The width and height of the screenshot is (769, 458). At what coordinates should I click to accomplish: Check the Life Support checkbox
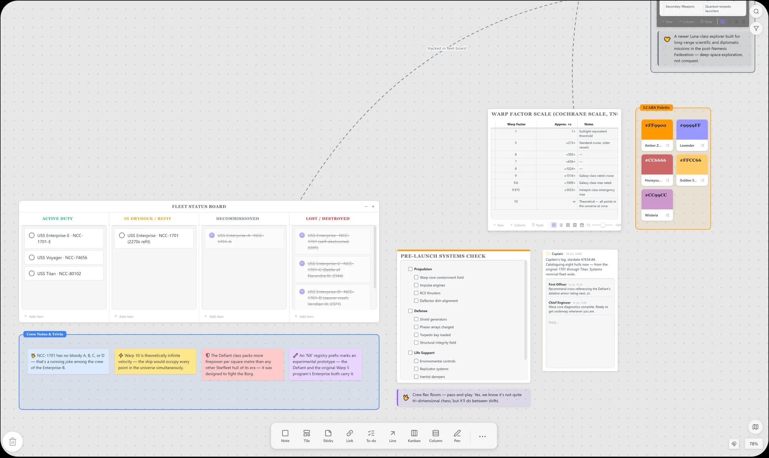click(x=410, y=353)
